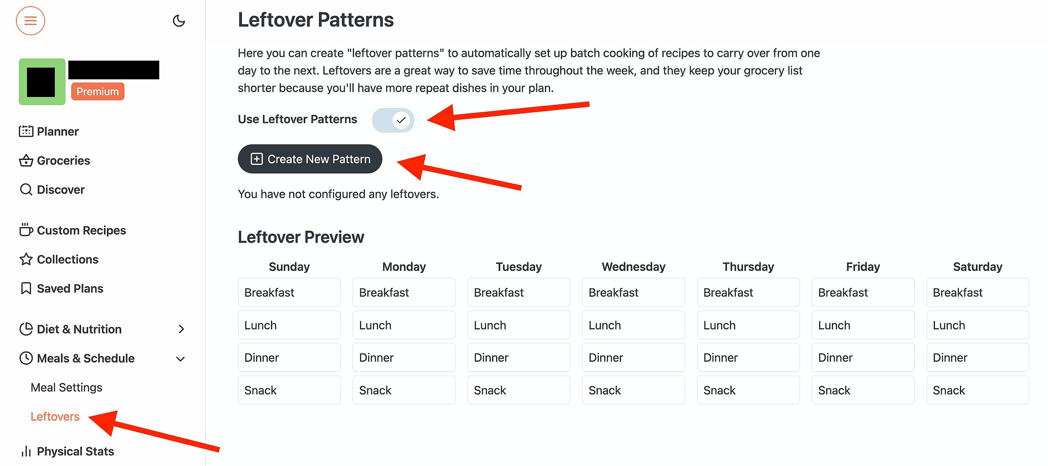This screenshot has height=466, width=1048.
Task: Expand the Diet & Nutrition chevron
Action: tap(181, 329)
